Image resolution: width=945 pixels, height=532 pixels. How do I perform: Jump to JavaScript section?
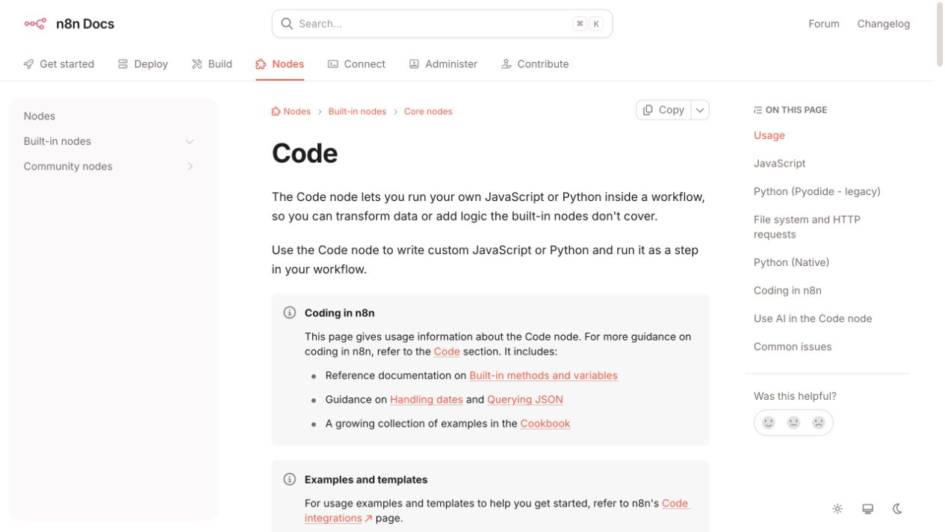tap(780, 163)
